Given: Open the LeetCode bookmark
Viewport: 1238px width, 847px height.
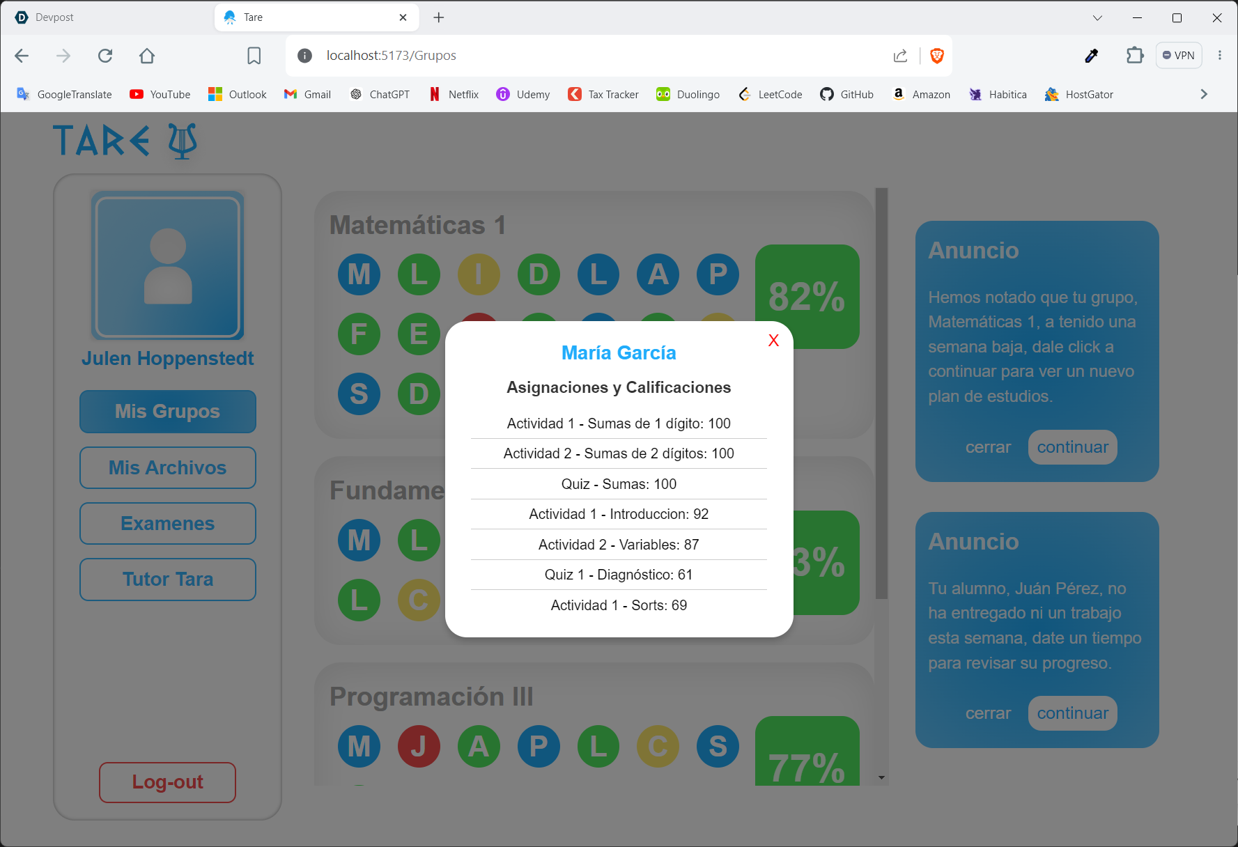Looking at the screenshot, I should click(771, 94).
